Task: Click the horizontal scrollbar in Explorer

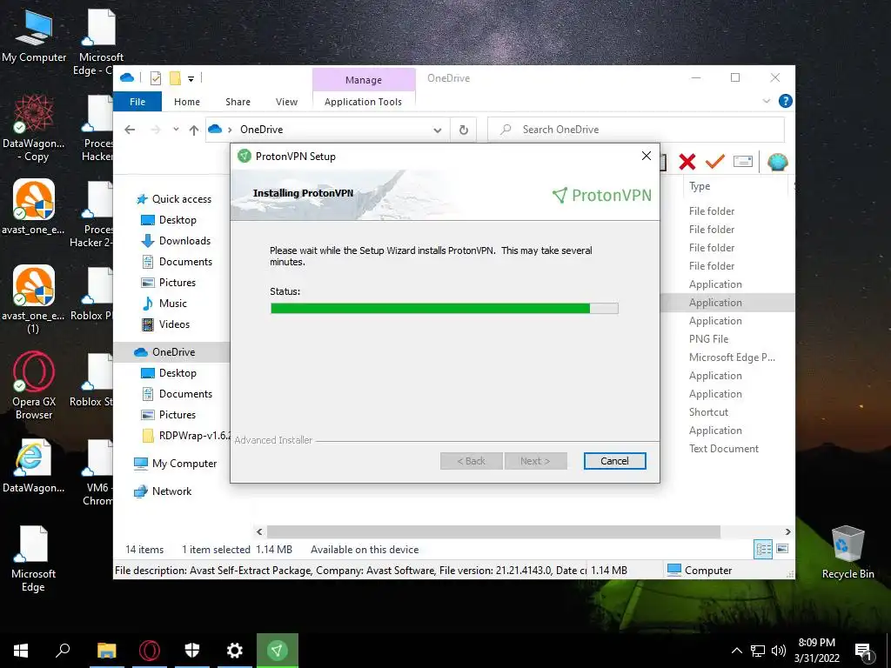Action: 493,531
